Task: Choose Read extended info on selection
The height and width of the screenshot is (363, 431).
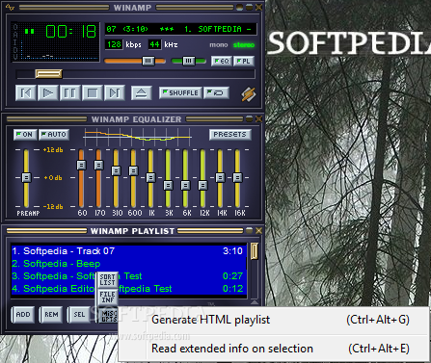Action: tap(274, 349)
